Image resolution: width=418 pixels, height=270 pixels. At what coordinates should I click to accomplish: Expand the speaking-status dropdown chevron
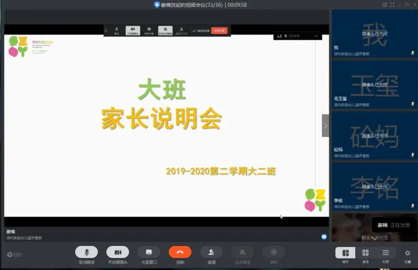pos(316,36)
